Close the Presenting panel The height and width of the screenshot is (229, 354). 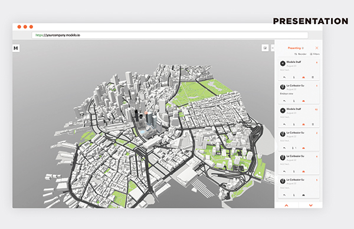click(x=317, y=48)
